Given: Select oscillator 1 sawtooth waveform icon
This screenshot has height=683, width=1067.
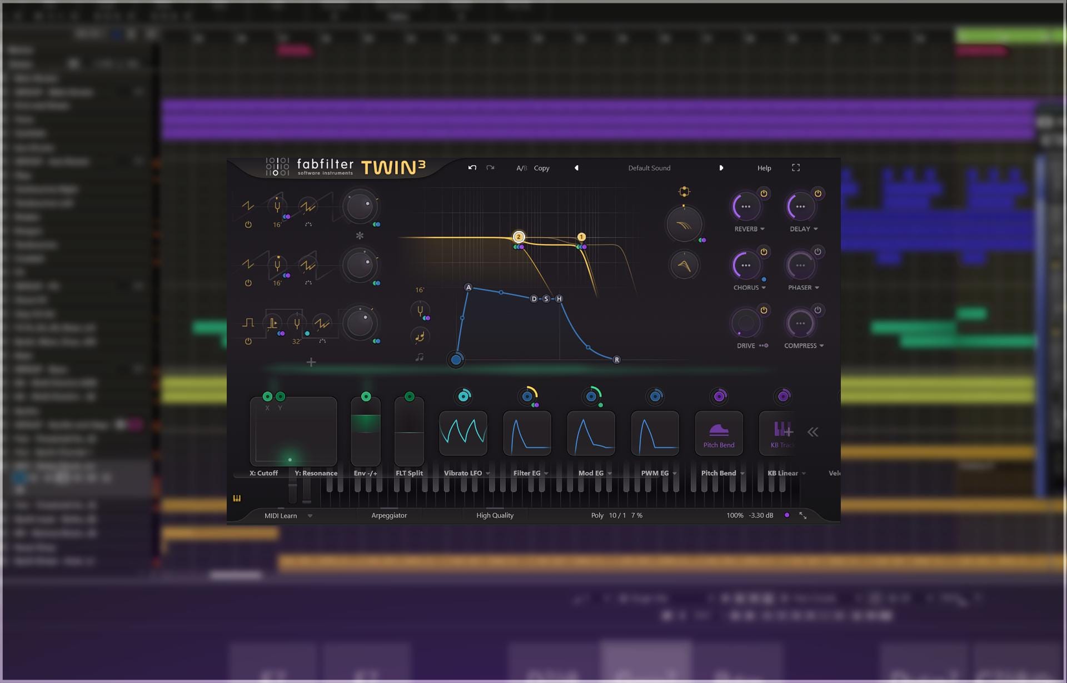Looking at the screenshot, I should coord(248,206).
